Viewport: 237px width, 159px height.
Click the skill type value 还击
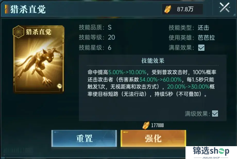tap(204, 28)
